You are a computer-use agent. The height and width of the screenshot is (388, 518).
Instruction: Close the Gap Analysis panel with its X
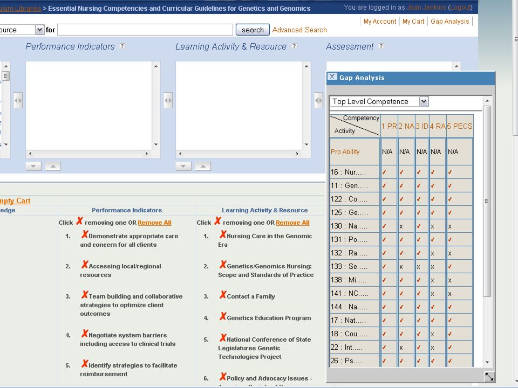click(x=332, y=77)
